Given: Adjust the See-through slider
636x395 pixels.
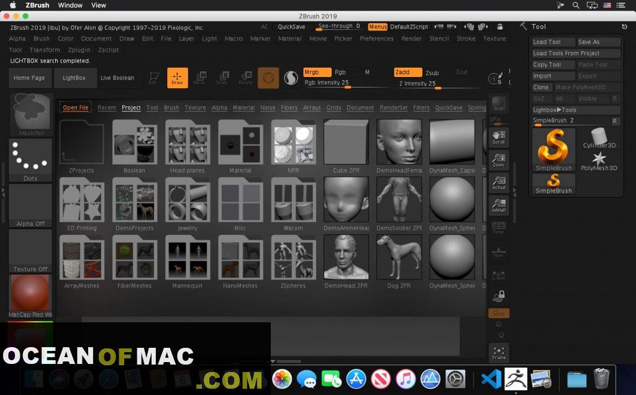Looking at the screenshot, I should pyautogui.click(x=340, y=27).
